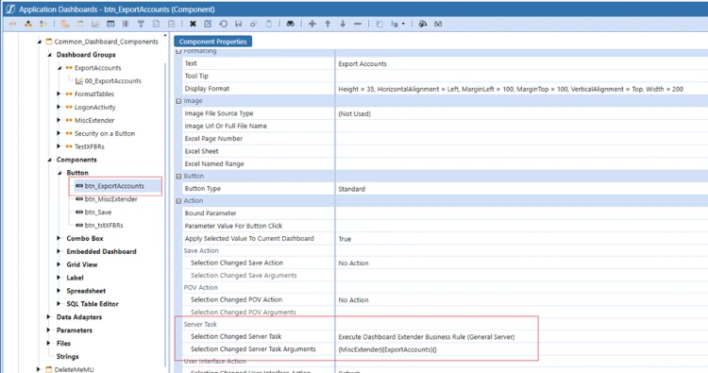Click the window-shaped component toolbar icon
The height and width of the screenshot is (373, 708).
[110, 24]
